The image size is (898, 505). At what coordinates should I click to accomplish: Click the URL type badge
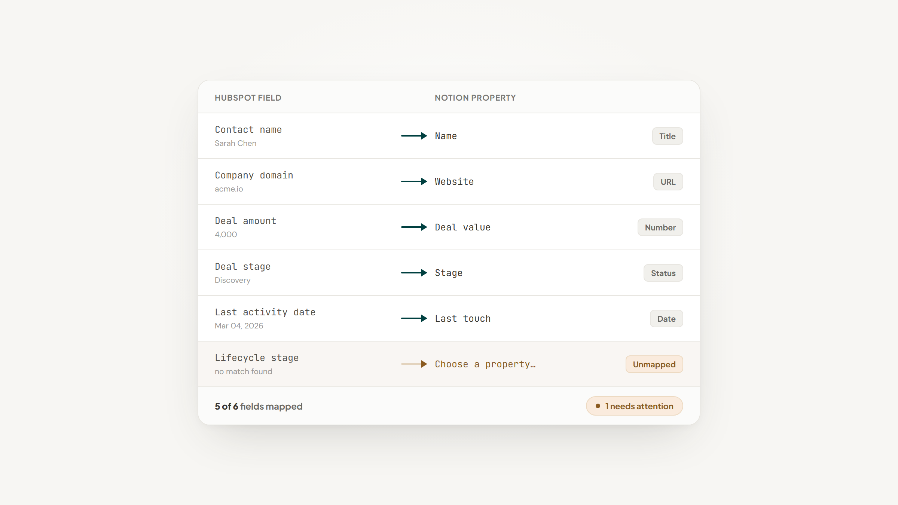point(668,182)
